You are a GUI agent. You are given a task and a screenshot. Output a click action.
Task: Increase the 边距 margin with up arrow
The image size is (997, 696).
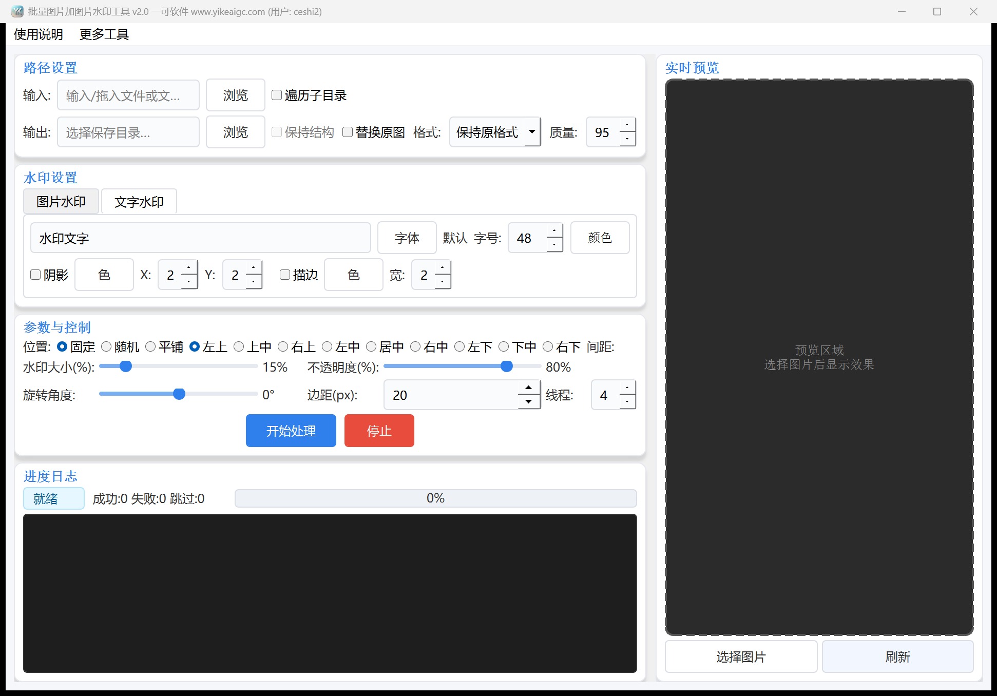[529, 388]
